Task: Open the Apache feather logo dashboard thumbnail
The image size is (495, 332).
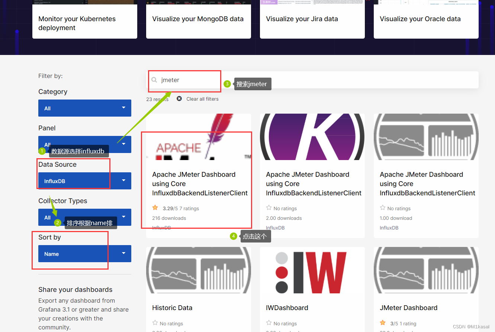Action: click(x=199, y=137)
